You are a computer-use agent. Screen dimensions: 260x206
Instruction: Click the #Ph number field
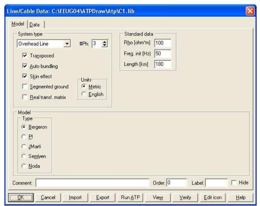97,44
